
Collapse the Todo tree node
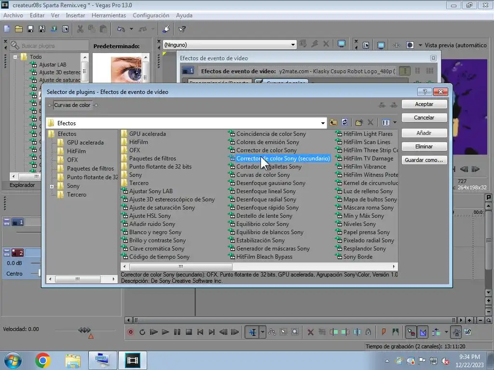(x=15, y=57)
